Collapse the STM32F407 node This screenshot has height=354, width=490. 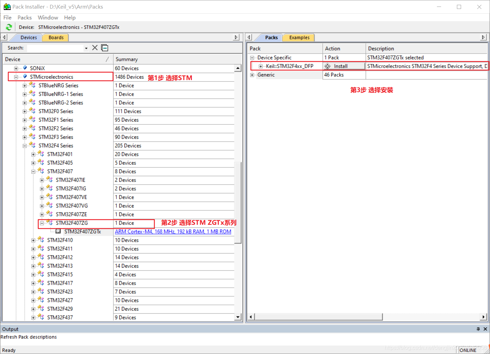pos(33,172)
